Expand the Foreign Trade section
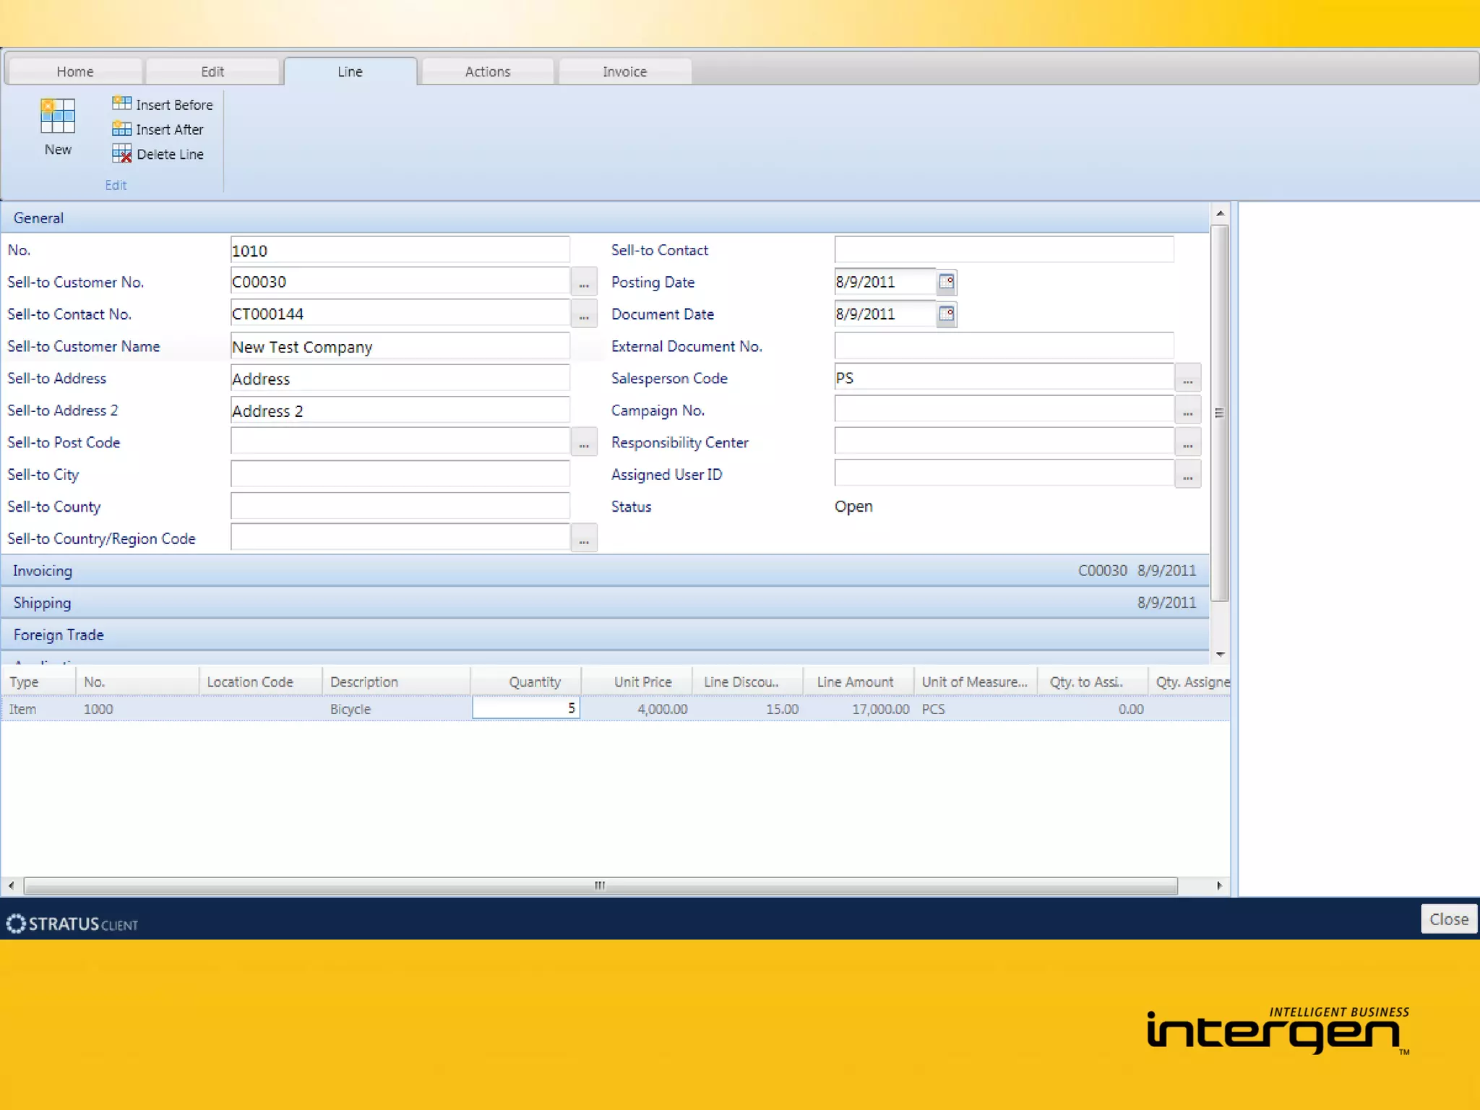Viewport: 1480px width, 1110px height. coord(605,634)
